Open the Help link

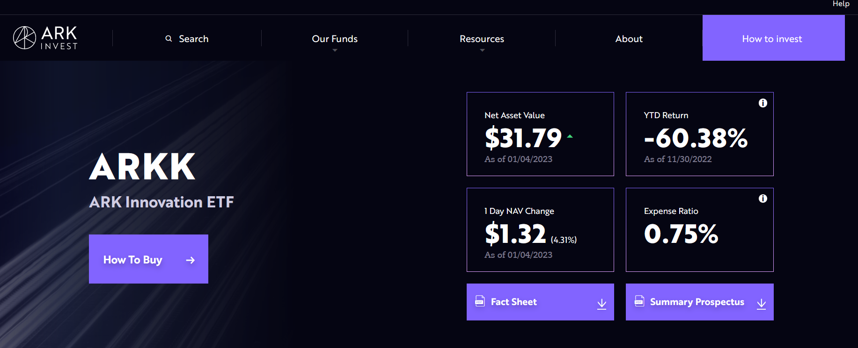click(841, 4)
